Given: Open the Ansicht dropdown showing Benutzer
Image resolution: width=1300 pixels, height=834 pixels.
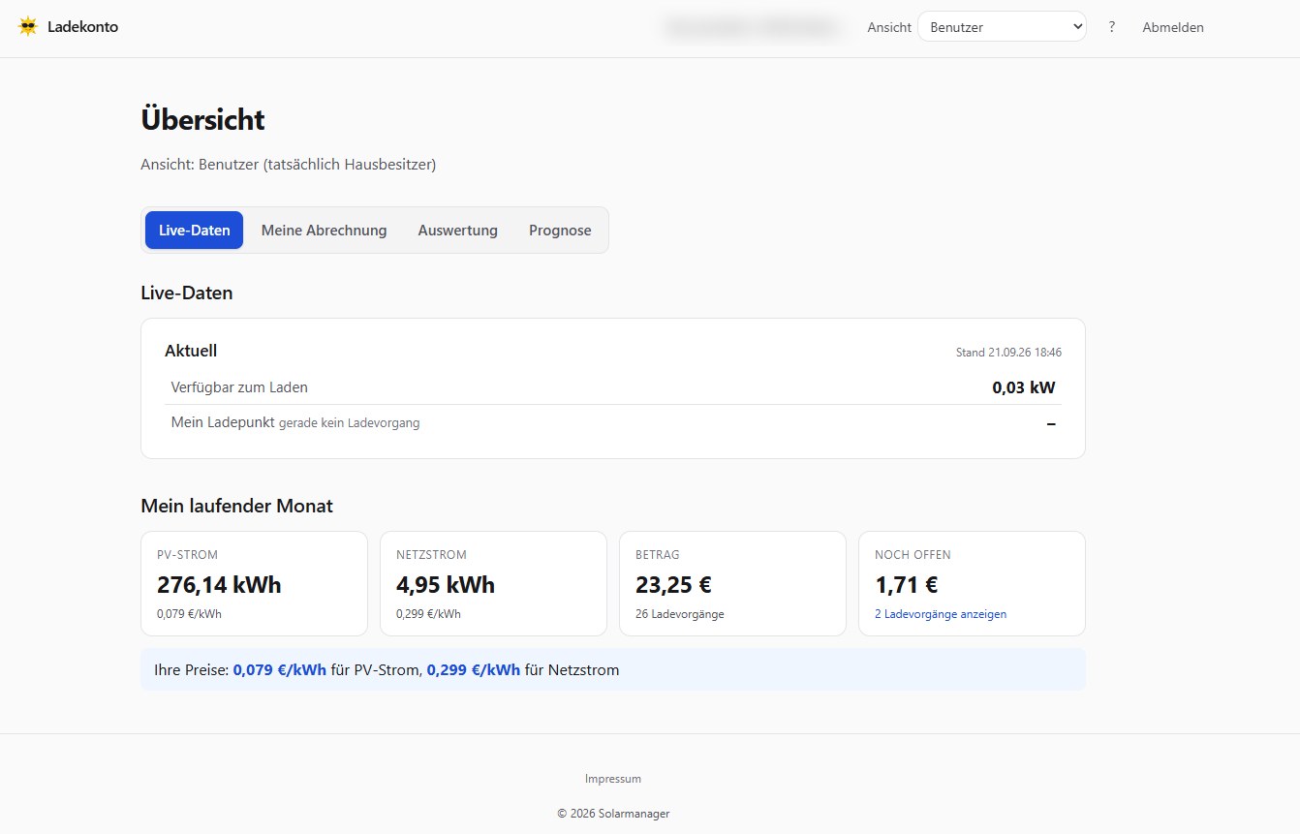Looking at the screenshot, I should [x=1002, y=27].
